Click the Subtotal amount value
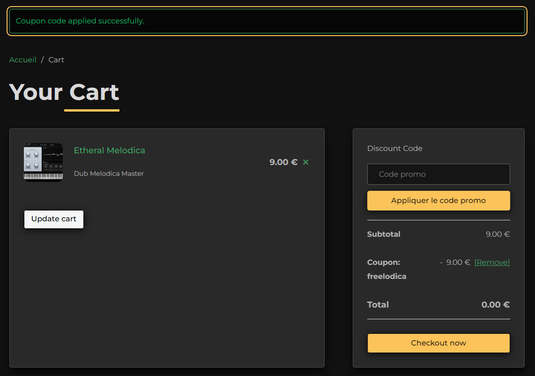The height and width of the screenshot is (376, 535). (x=498, y=234)
